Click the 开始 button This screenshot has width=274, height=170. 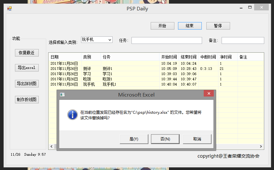[x=162, y=26]
